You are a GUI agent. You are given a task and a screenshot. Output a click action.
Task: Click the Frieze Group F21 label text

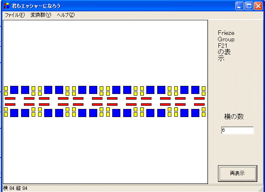coord(226,46)
